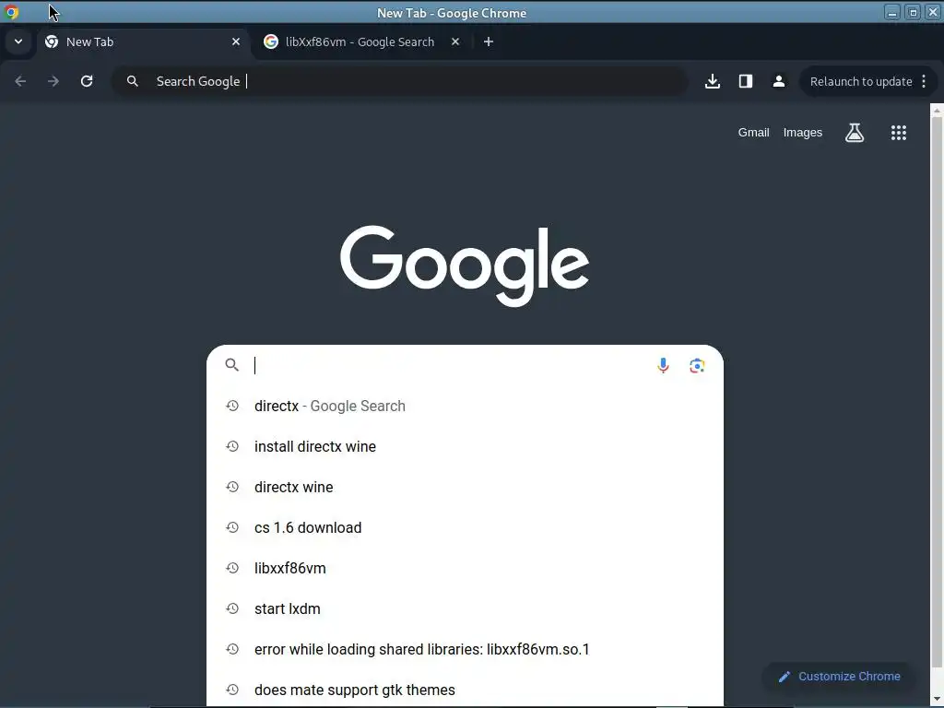
Task: Open the Google apps grid
Action: tap(898, 133)
